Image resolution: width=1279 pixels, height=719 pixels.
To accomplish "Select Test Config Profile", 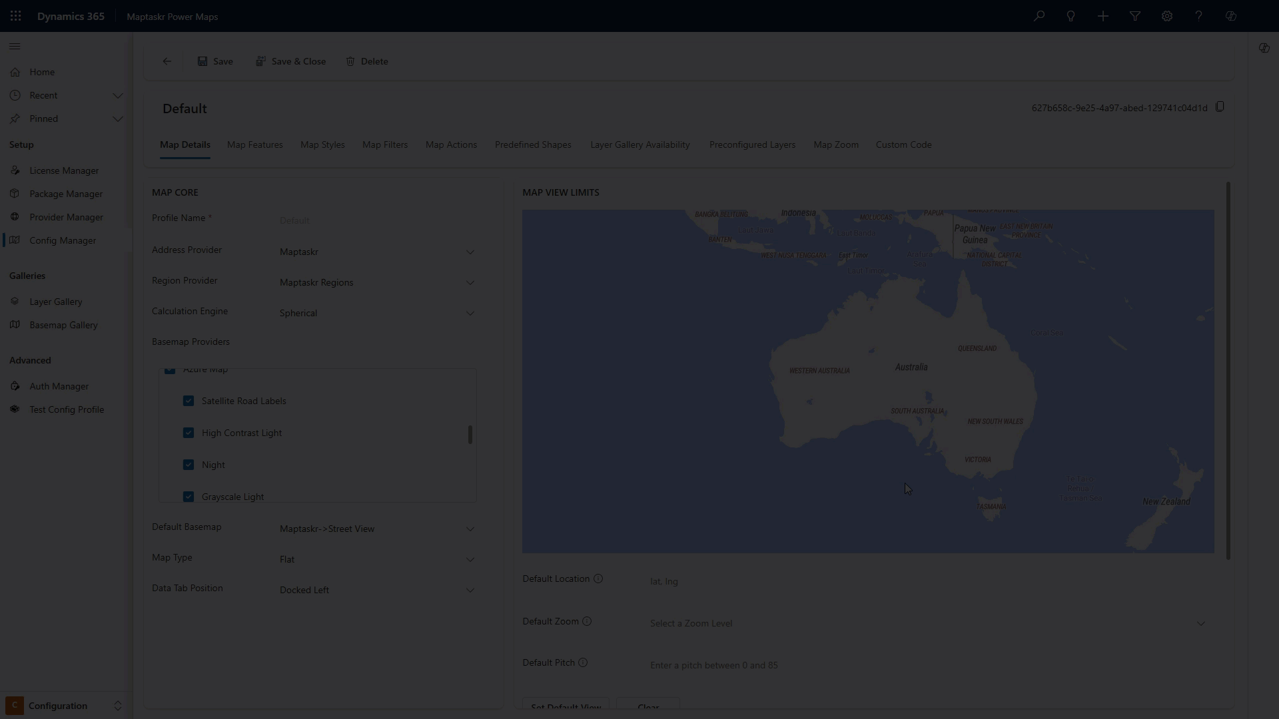I will [x=67, y=409].
